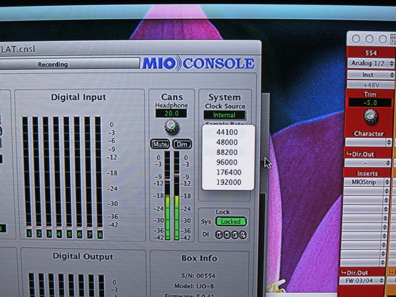Choose the 192000 sample rate
396x297 pixels.
tap(229, 182)
